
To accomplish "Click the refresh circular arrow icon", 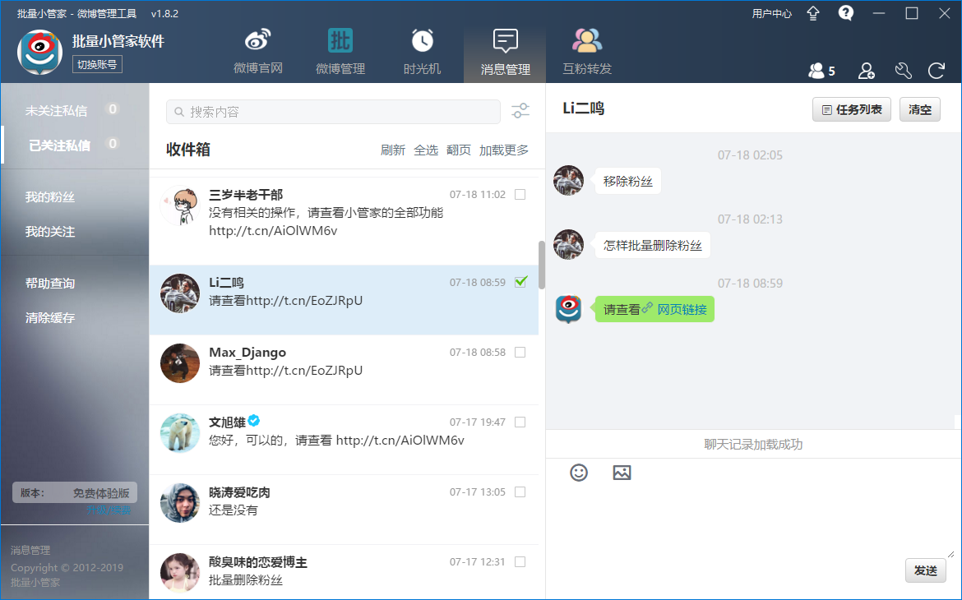I will pos(937,72).
